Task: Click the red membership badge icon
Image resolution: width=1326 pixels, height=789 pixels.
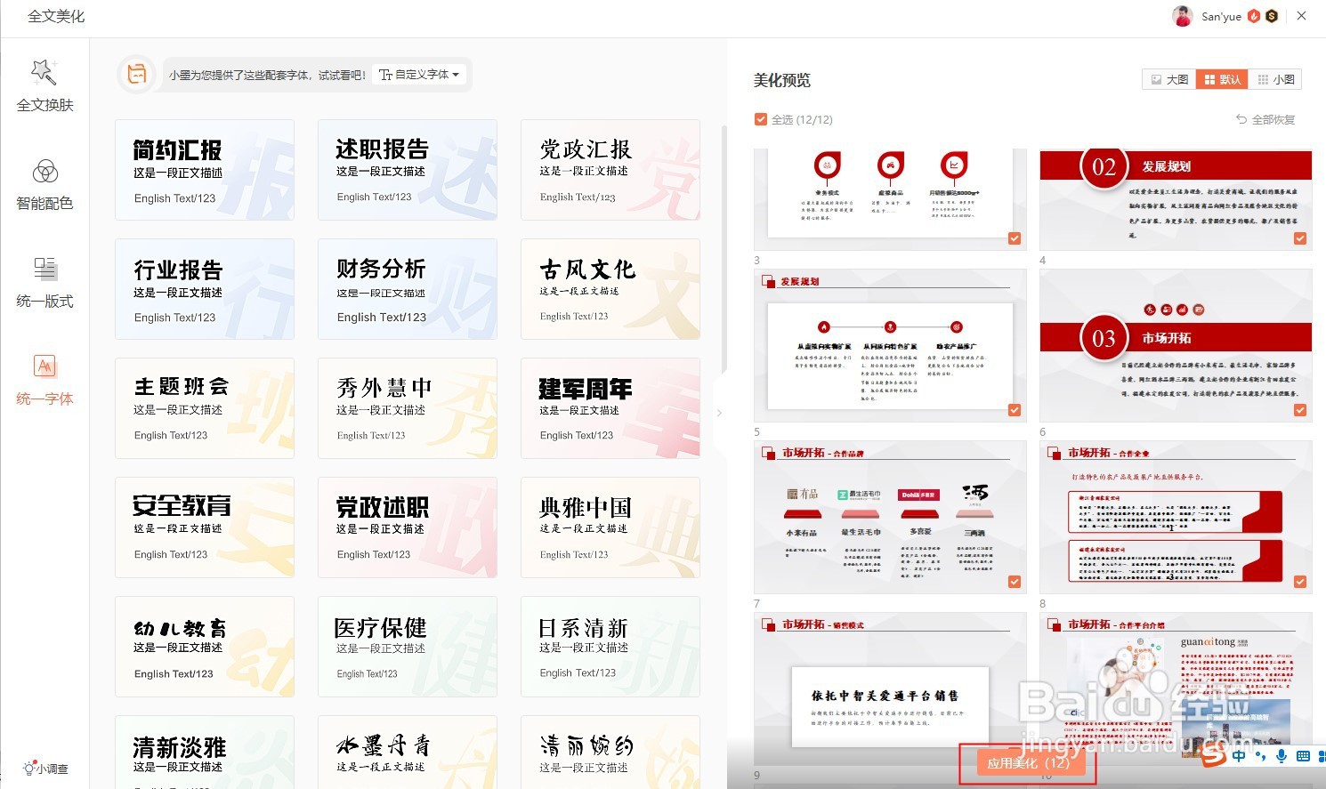Action: [x=1254, y=16]
